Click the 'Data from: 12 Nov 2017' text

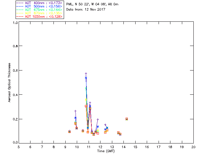[x=86, y=10]
